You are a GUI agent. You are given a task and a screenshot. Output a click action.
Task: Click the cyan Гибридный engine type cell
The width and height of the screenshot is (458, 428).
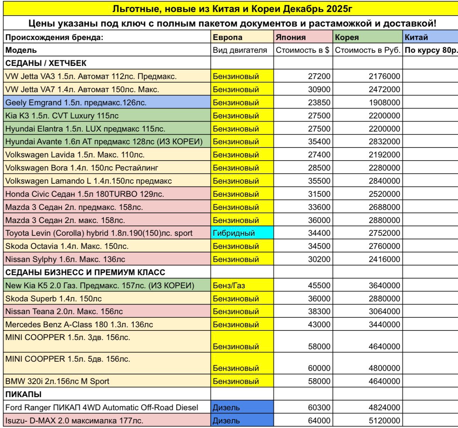click(242, 233)
